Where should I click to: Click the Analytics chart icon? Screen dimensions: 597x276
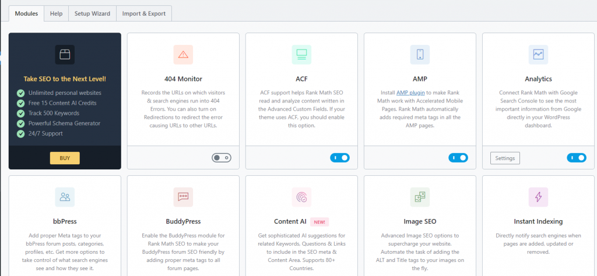[x=538, y=55]
